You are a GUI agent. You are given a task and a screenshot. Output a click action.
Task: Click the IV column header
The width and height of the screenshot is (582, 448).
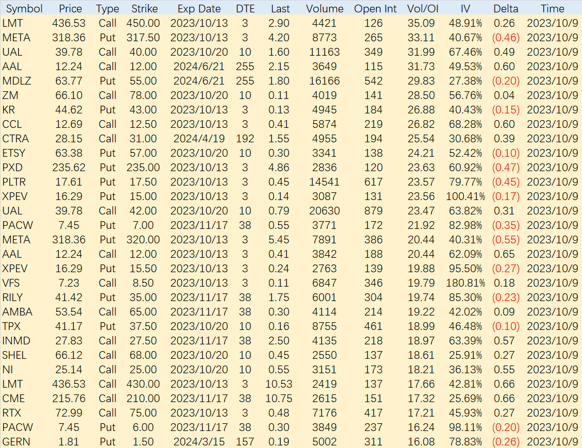tap(465, 9)
